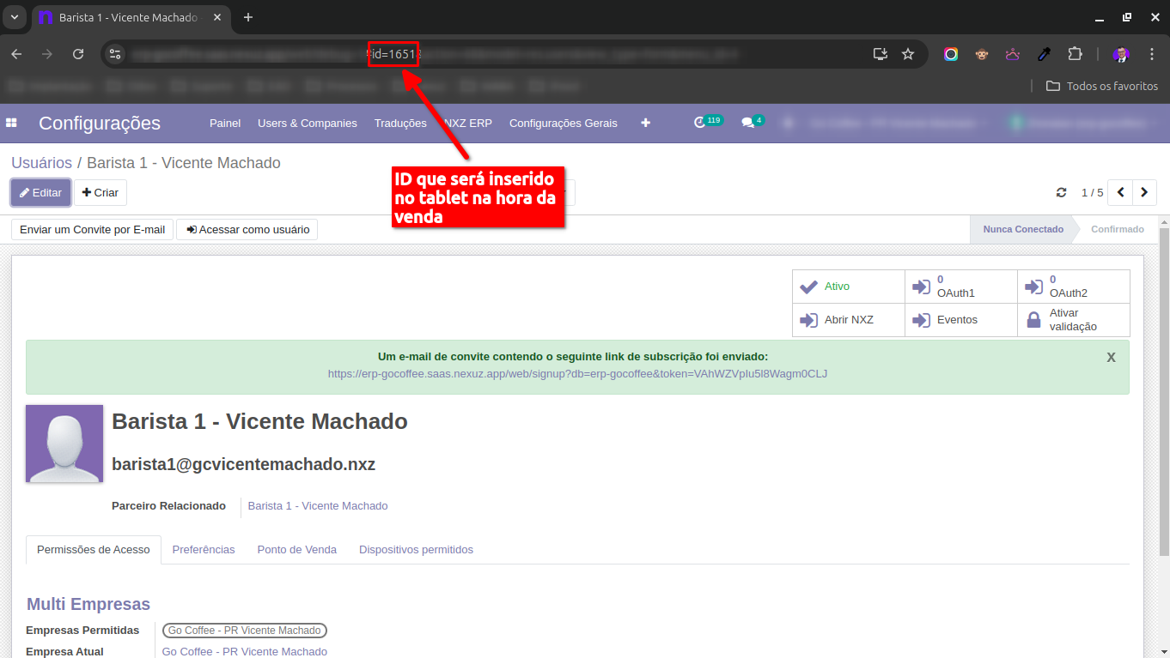The image size is (1170, 658).
Task: Toggle the Ativo status button
Action: click(x=848, y=287)
